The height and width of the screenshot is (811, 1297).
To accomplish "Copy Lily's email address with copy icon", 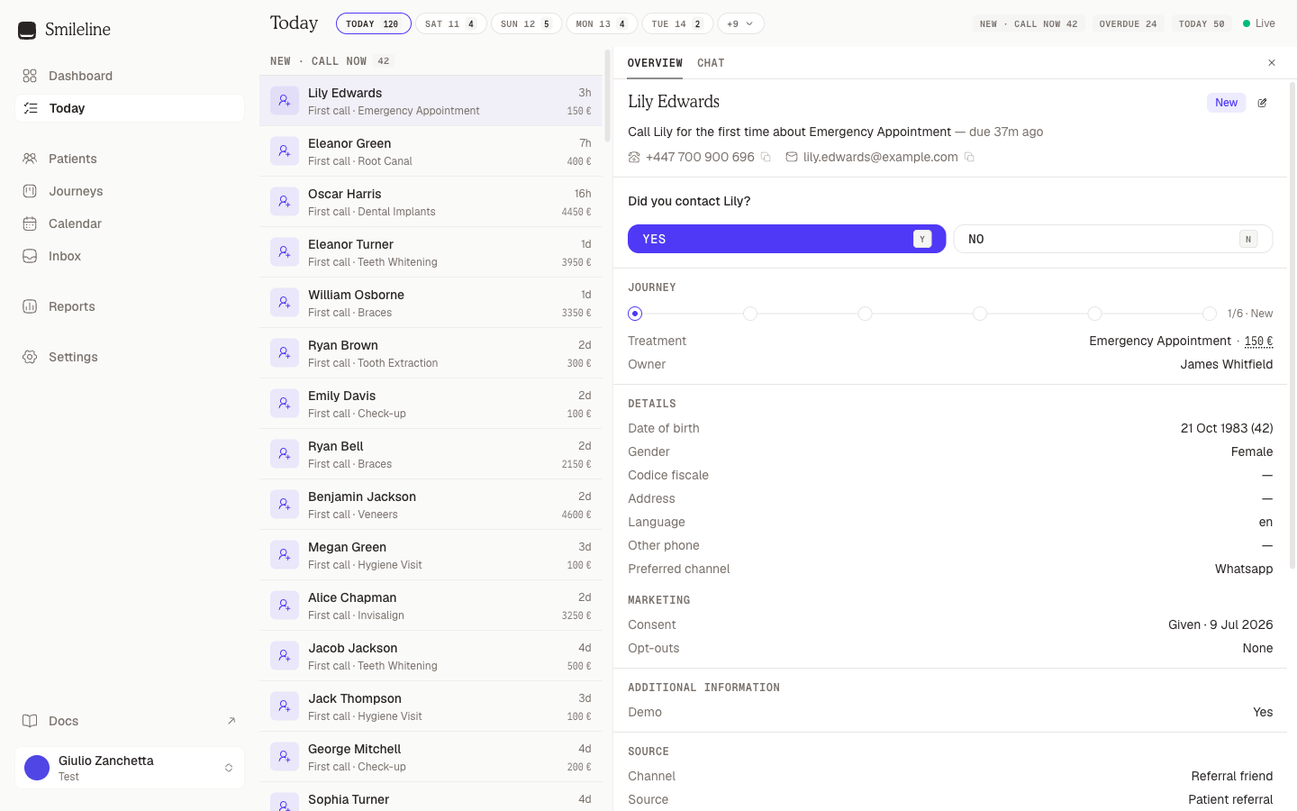I will [x=969, y=157].
